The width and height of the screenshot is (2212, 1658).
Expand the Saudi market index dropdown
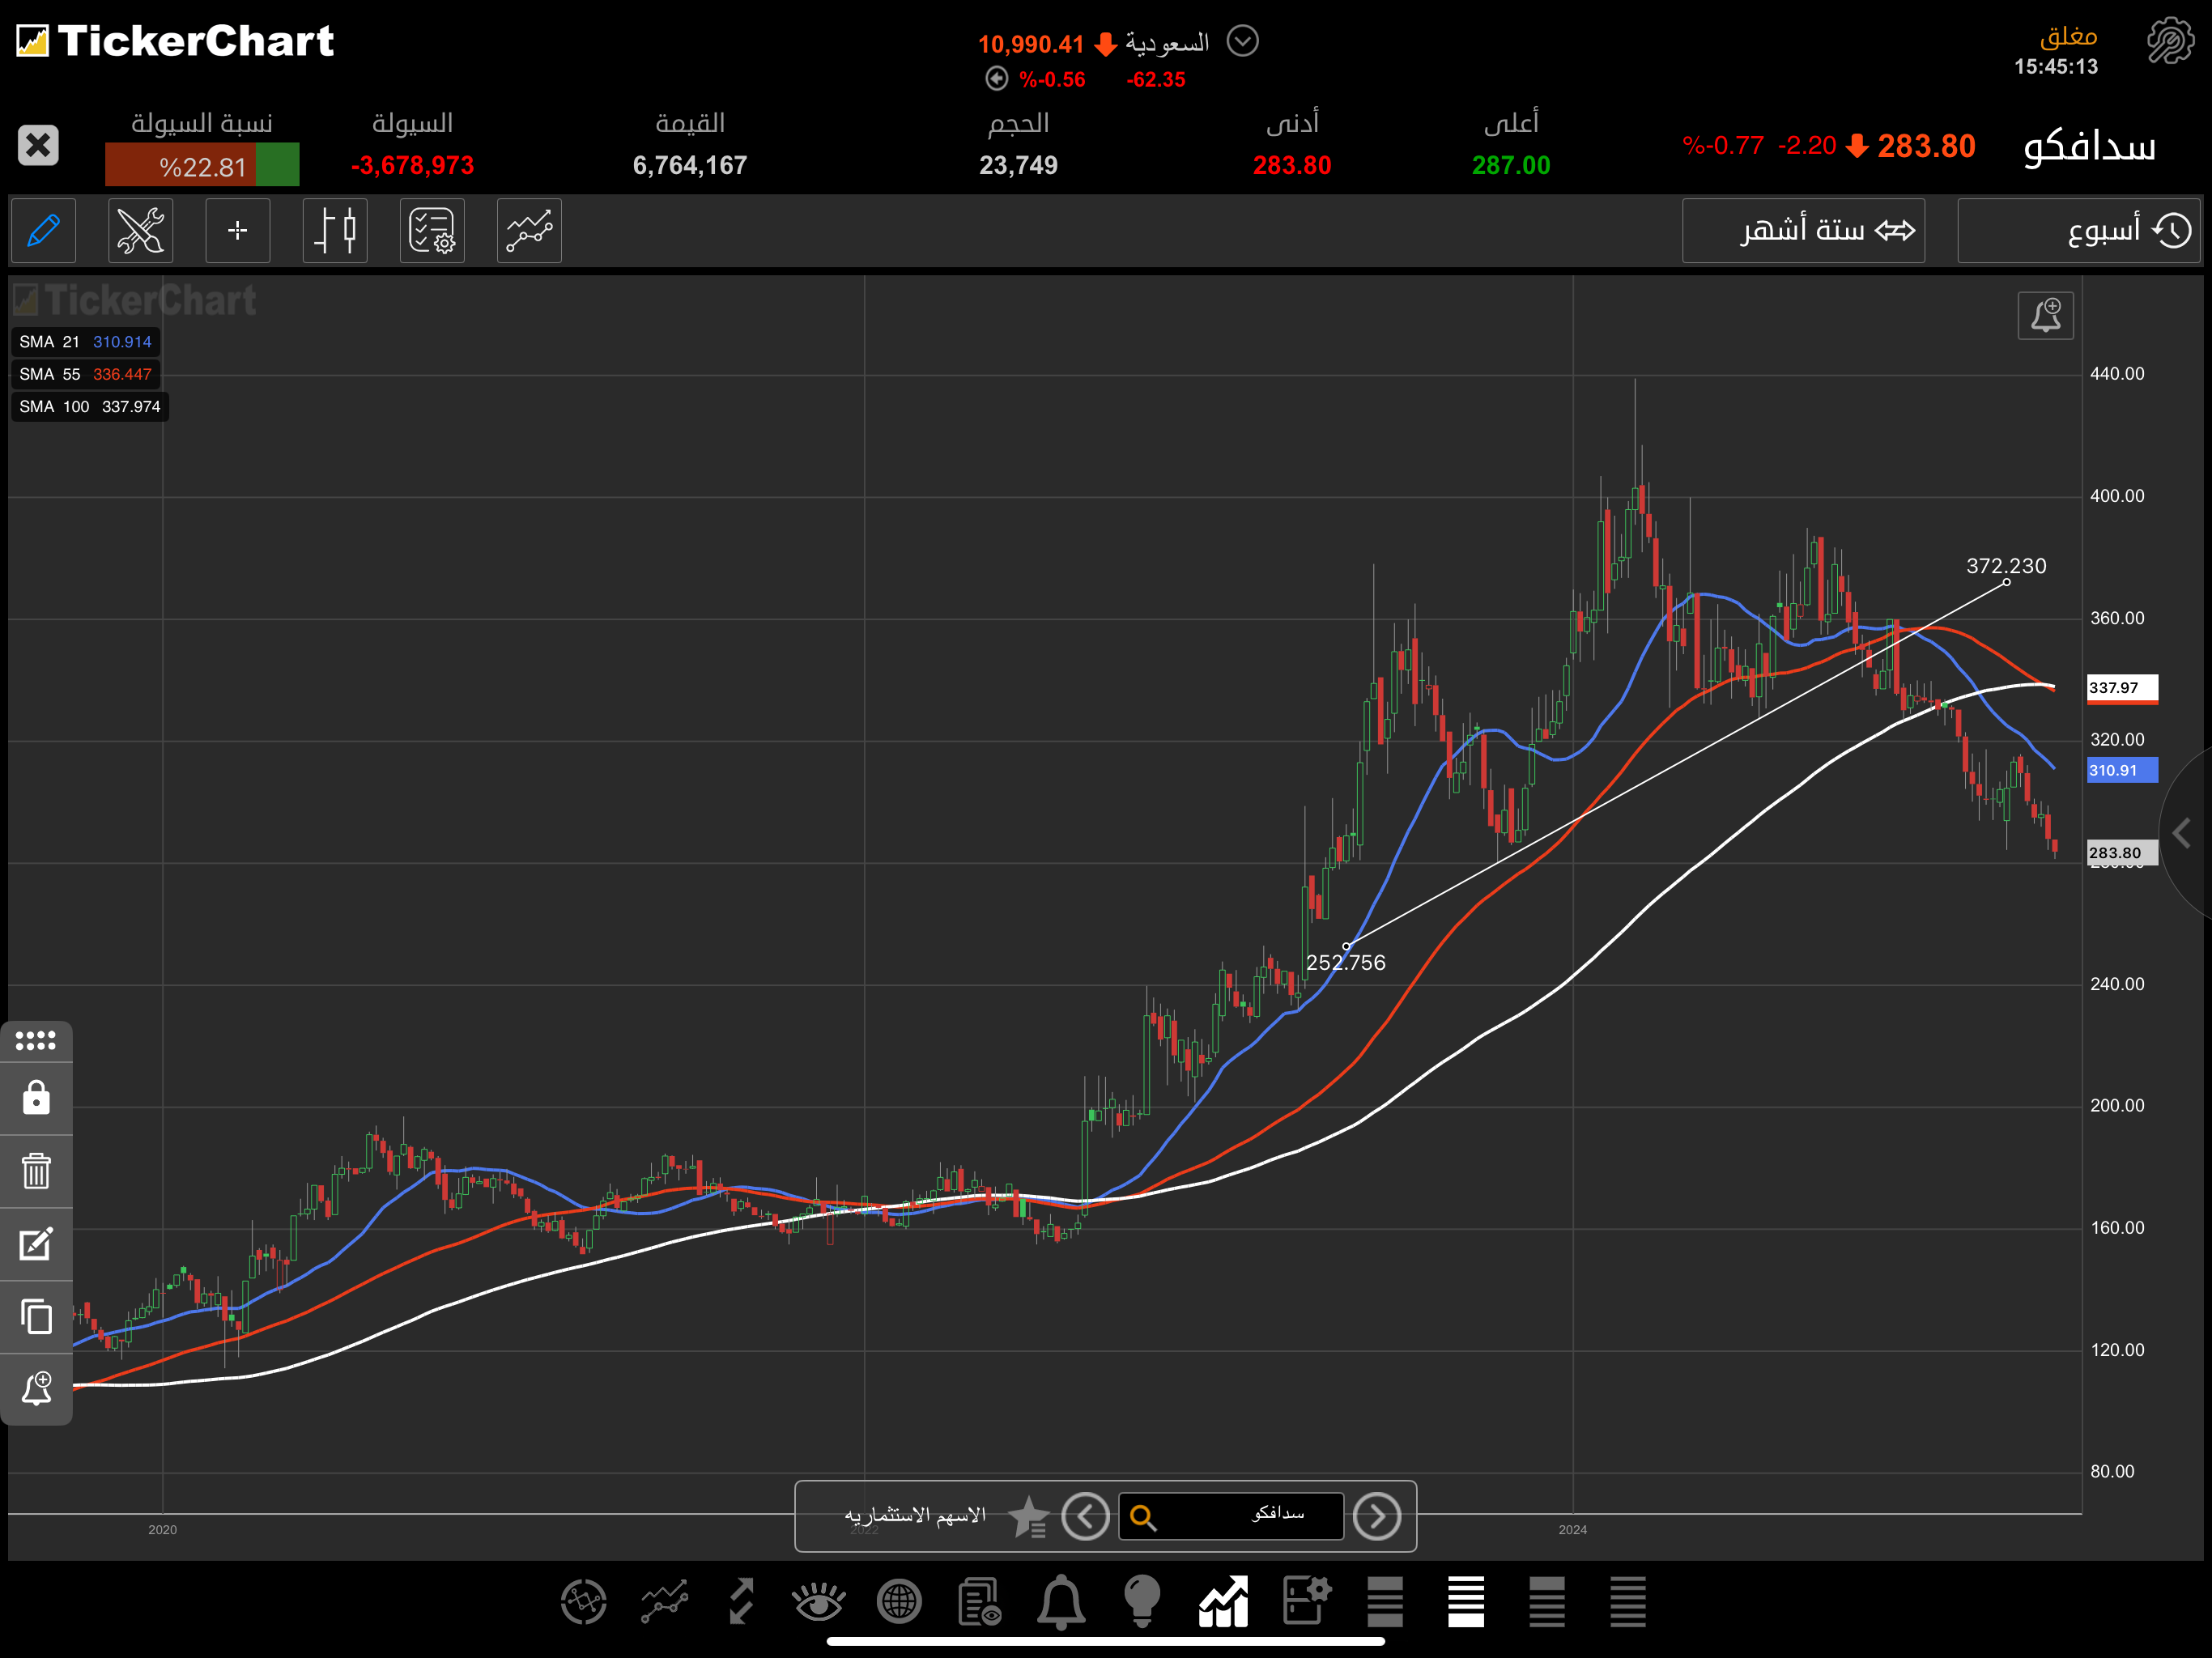1242,41
